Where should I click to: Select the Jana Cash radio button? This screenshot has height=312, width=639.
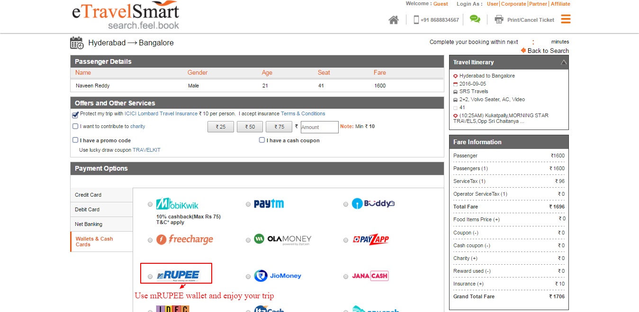click(x=346, y=276)
